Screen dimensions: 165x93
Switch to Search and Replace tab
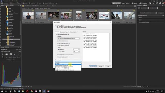(x=64, y=32)
